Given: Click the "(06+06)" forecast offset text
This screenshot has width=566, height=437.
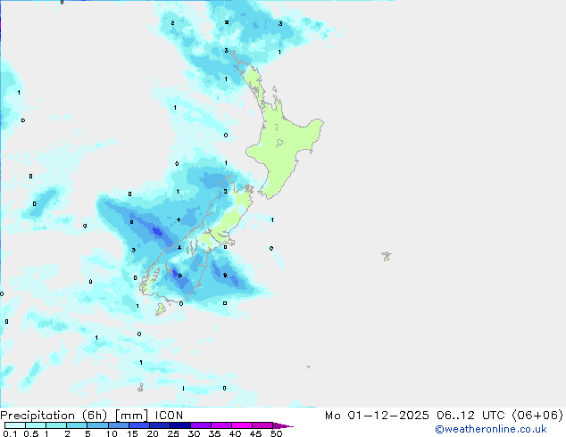Looking at the screenshot, I should 537,416.
